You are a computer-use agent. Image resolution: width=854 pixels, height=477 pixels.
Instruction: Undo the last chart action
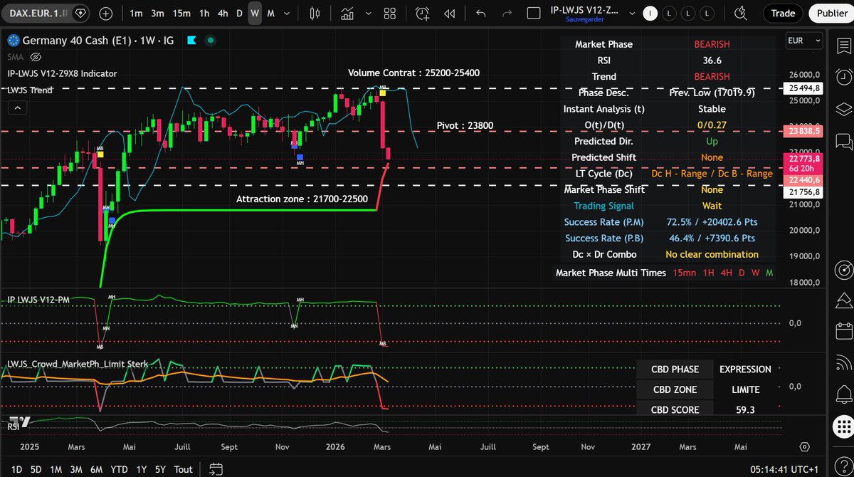tap(481, 13)
